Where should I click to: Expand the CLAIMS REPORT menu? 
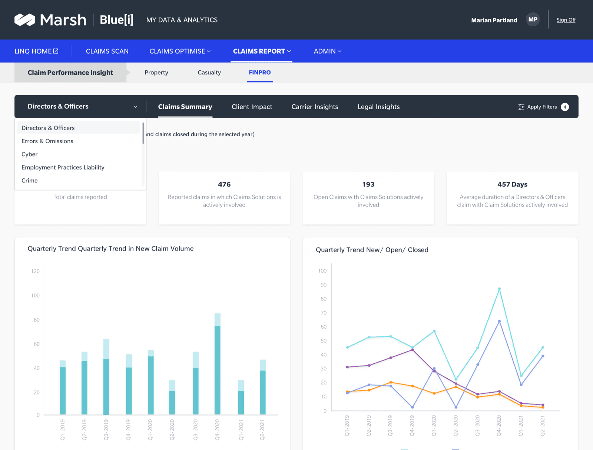(x=262, y=51)
